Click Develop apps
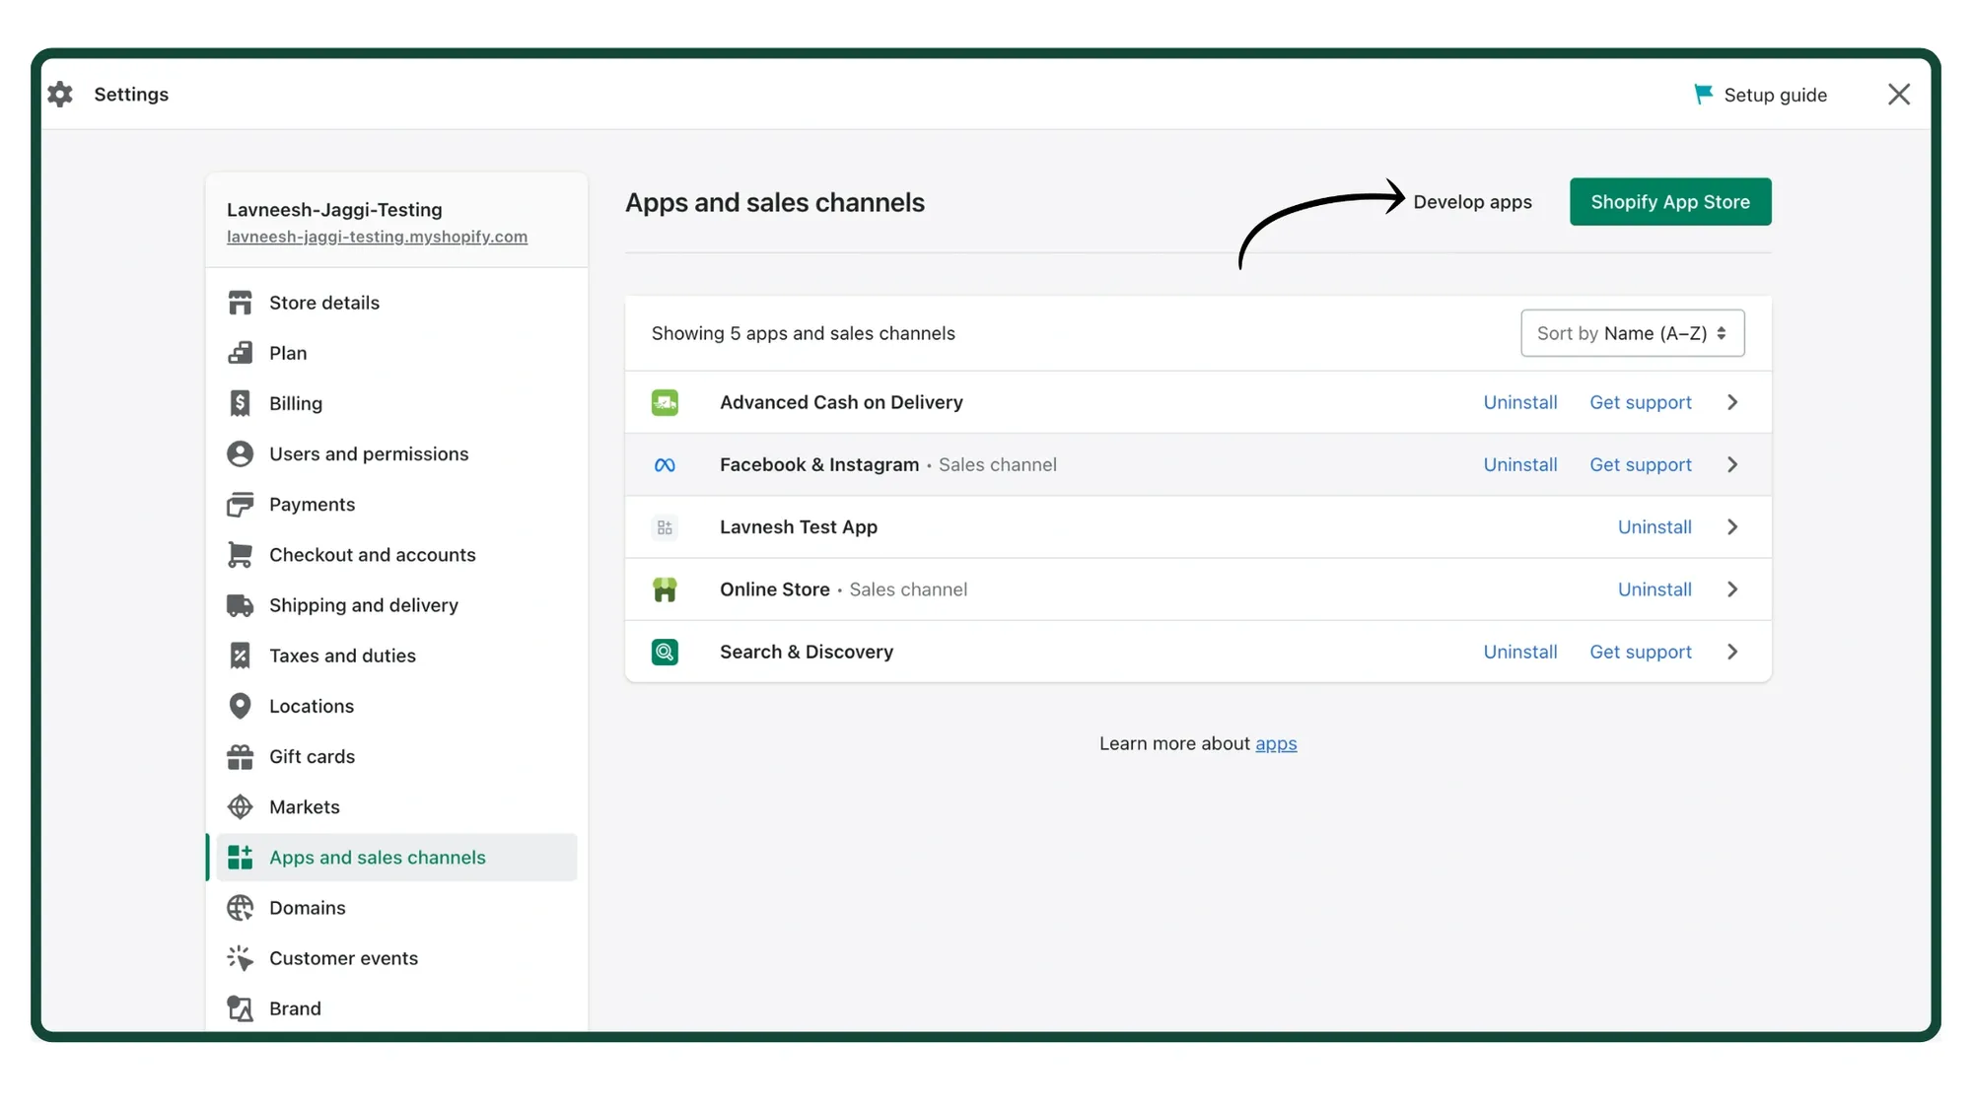Image resolution: width=1972 pixels, height=1109 pixels. point(1472,201)
